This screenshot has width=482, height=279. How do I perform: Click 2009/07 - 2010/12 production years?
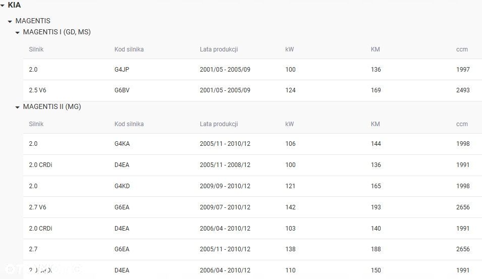point(225,207)
